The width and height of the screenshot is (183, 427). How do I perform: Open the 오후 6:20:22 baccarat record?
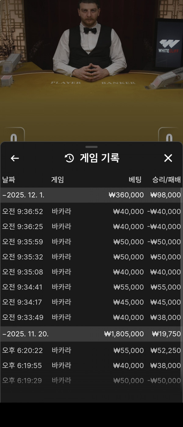tap(91, 350)
